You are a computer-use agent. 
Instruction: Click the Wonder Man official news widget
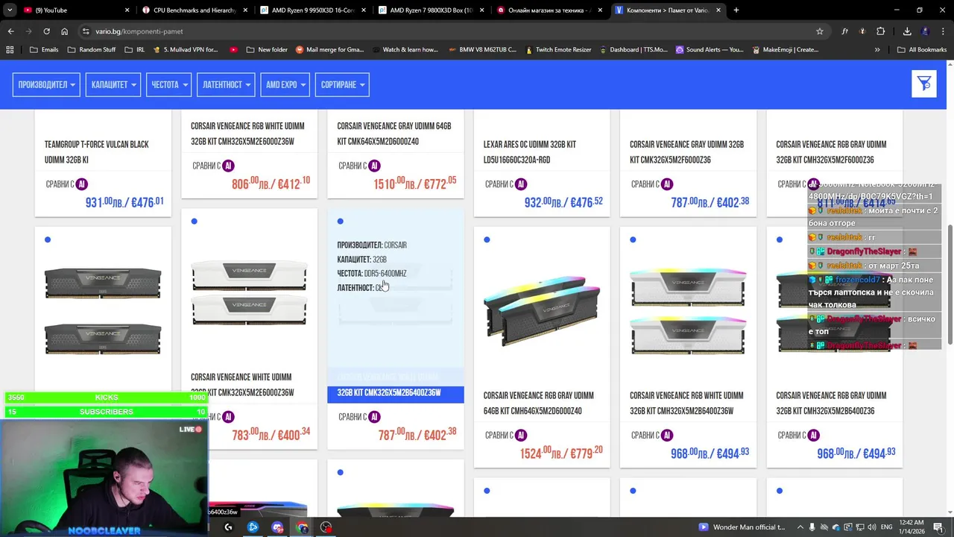(741, 527)
